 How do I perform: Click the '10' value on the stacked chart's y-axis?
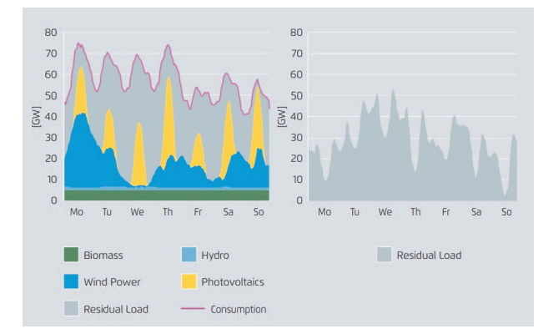[52, 180]
